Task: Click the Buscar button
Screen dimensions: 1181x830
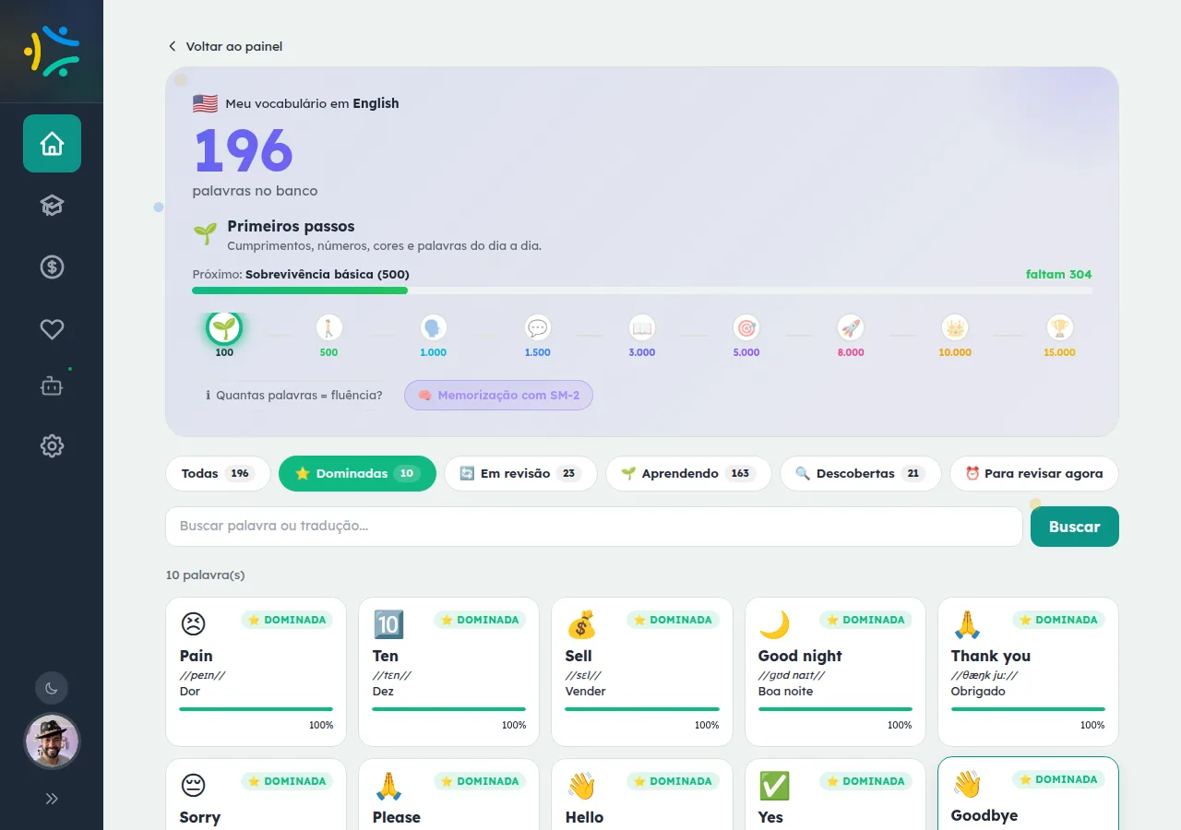Action: click(x=1075, y=527)
